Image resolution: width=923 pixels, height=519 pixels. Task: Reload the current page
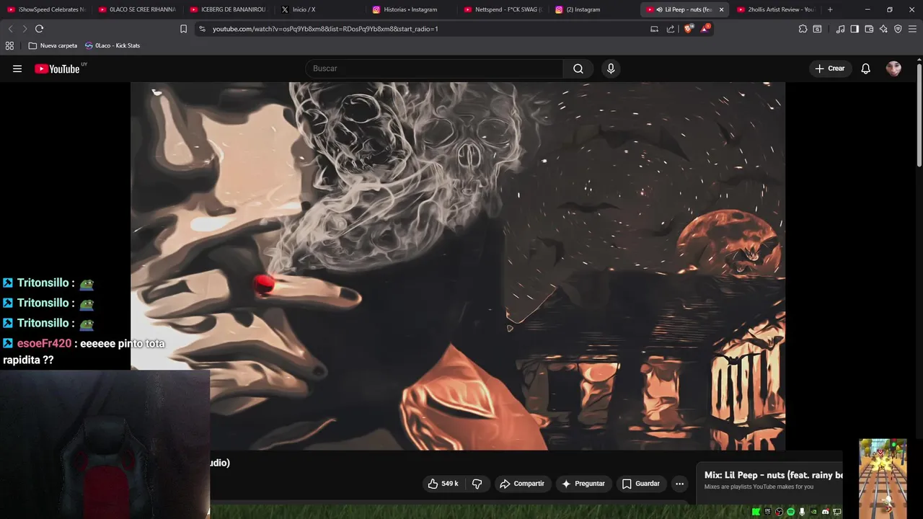(39, 29)
